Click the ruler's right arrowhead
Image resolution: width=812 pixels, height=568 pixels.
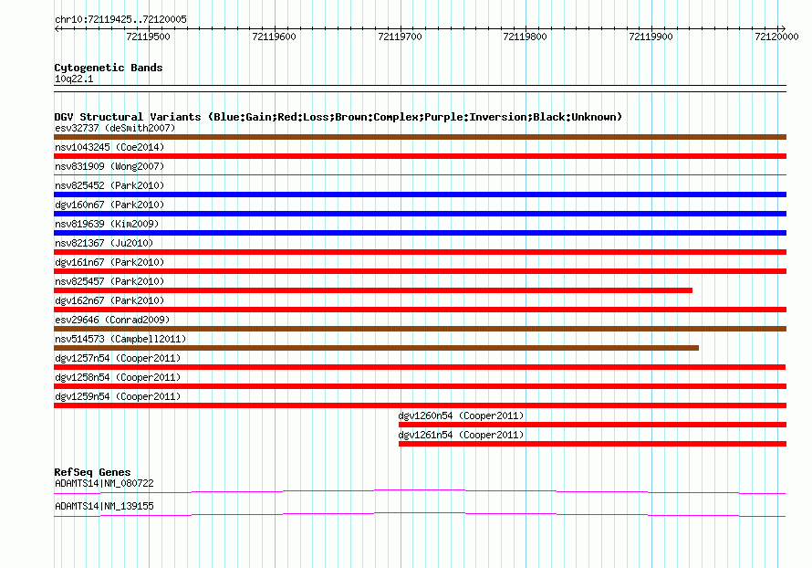pyautogui.click(x=783, y=29)
